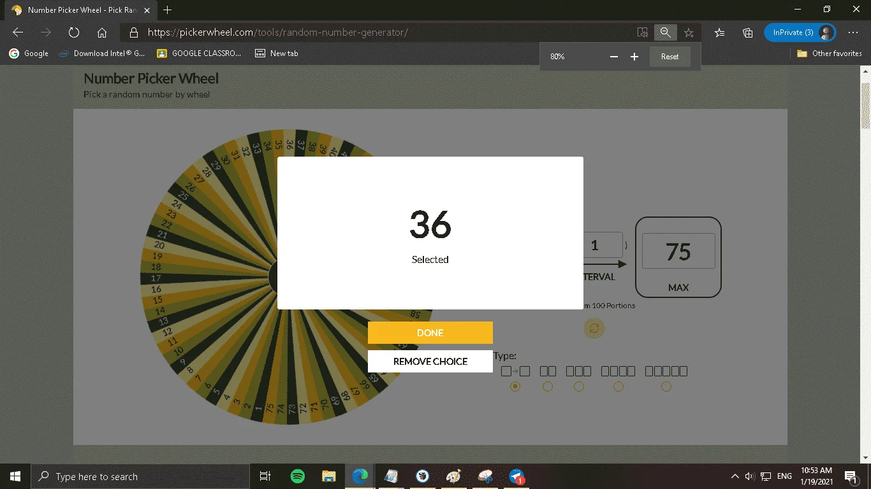Click the yellow wheel refresh icon
871x489 pixels.
pyautogui.click(x=594, y=329)
